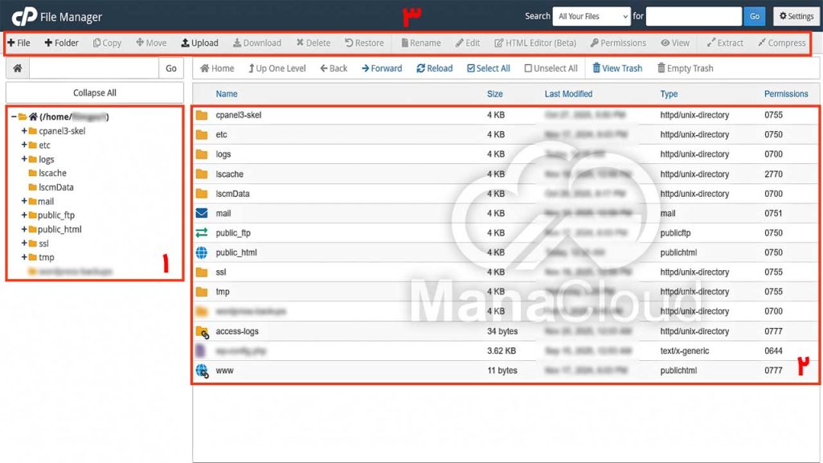Create a new file with +File
823x463 pixels.
coord(18,43)
